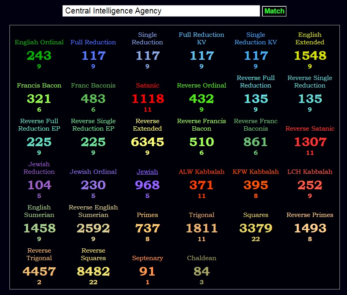This screenshot has height=295, width=347.
Task: Click the Satanic value 1118
Action: [148, 99]
